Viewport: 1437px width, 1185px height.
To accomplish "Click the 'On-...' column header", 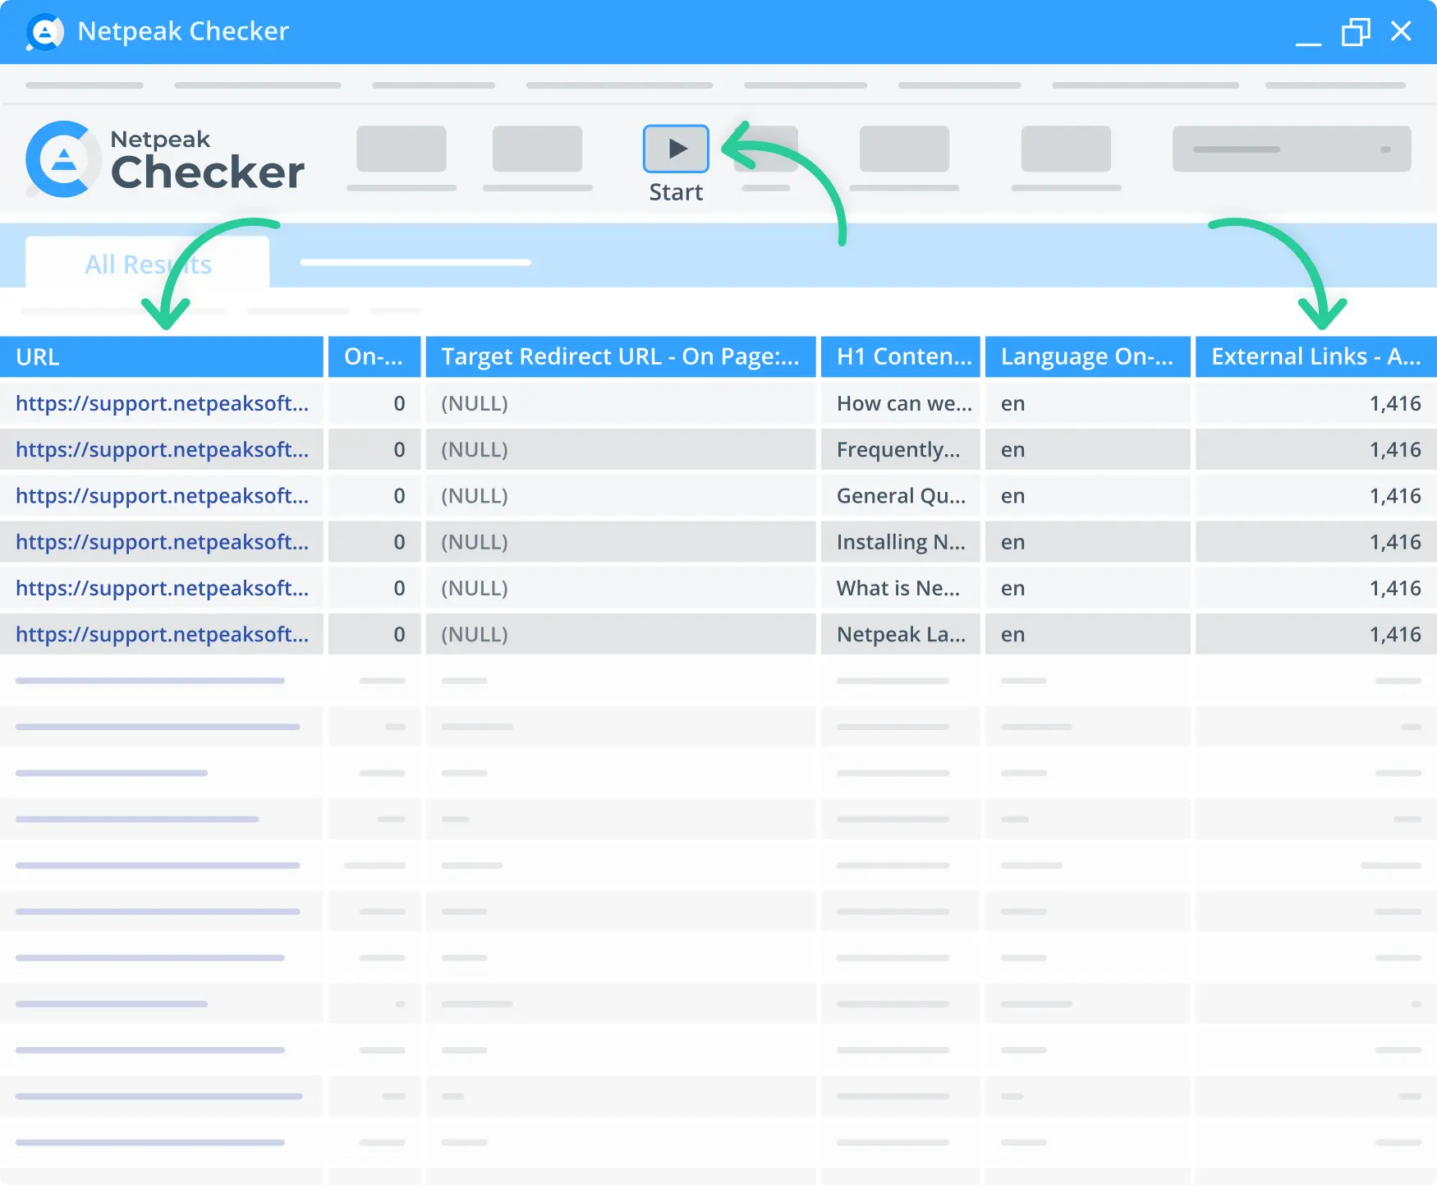I will pyautogui.click(x=374, y=357).
